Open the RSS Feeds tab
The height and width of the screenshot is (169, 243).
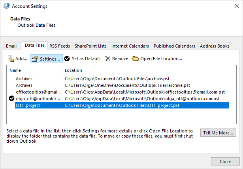click(60, 46)
